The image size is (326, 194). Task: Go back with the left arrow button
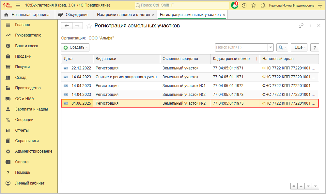pos(67,25)
